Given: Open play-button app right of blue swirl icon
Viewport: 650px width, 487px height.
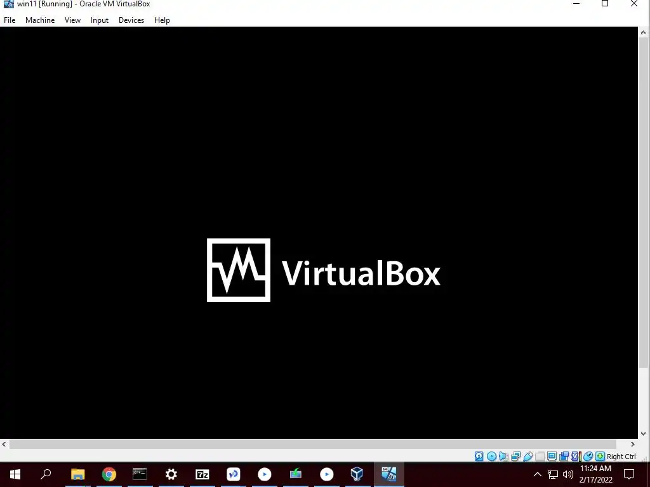Looking at the screenshot, I should coord(265,474).
